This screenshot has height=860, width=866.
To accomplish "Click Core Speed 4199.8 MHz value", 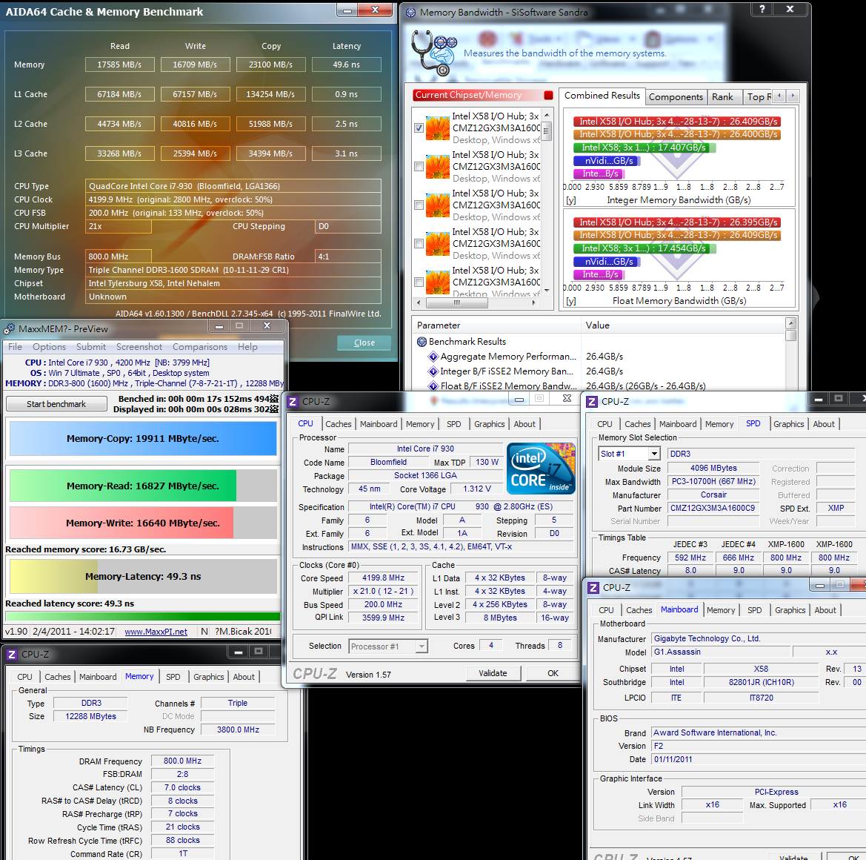I will tap(383, 578).
